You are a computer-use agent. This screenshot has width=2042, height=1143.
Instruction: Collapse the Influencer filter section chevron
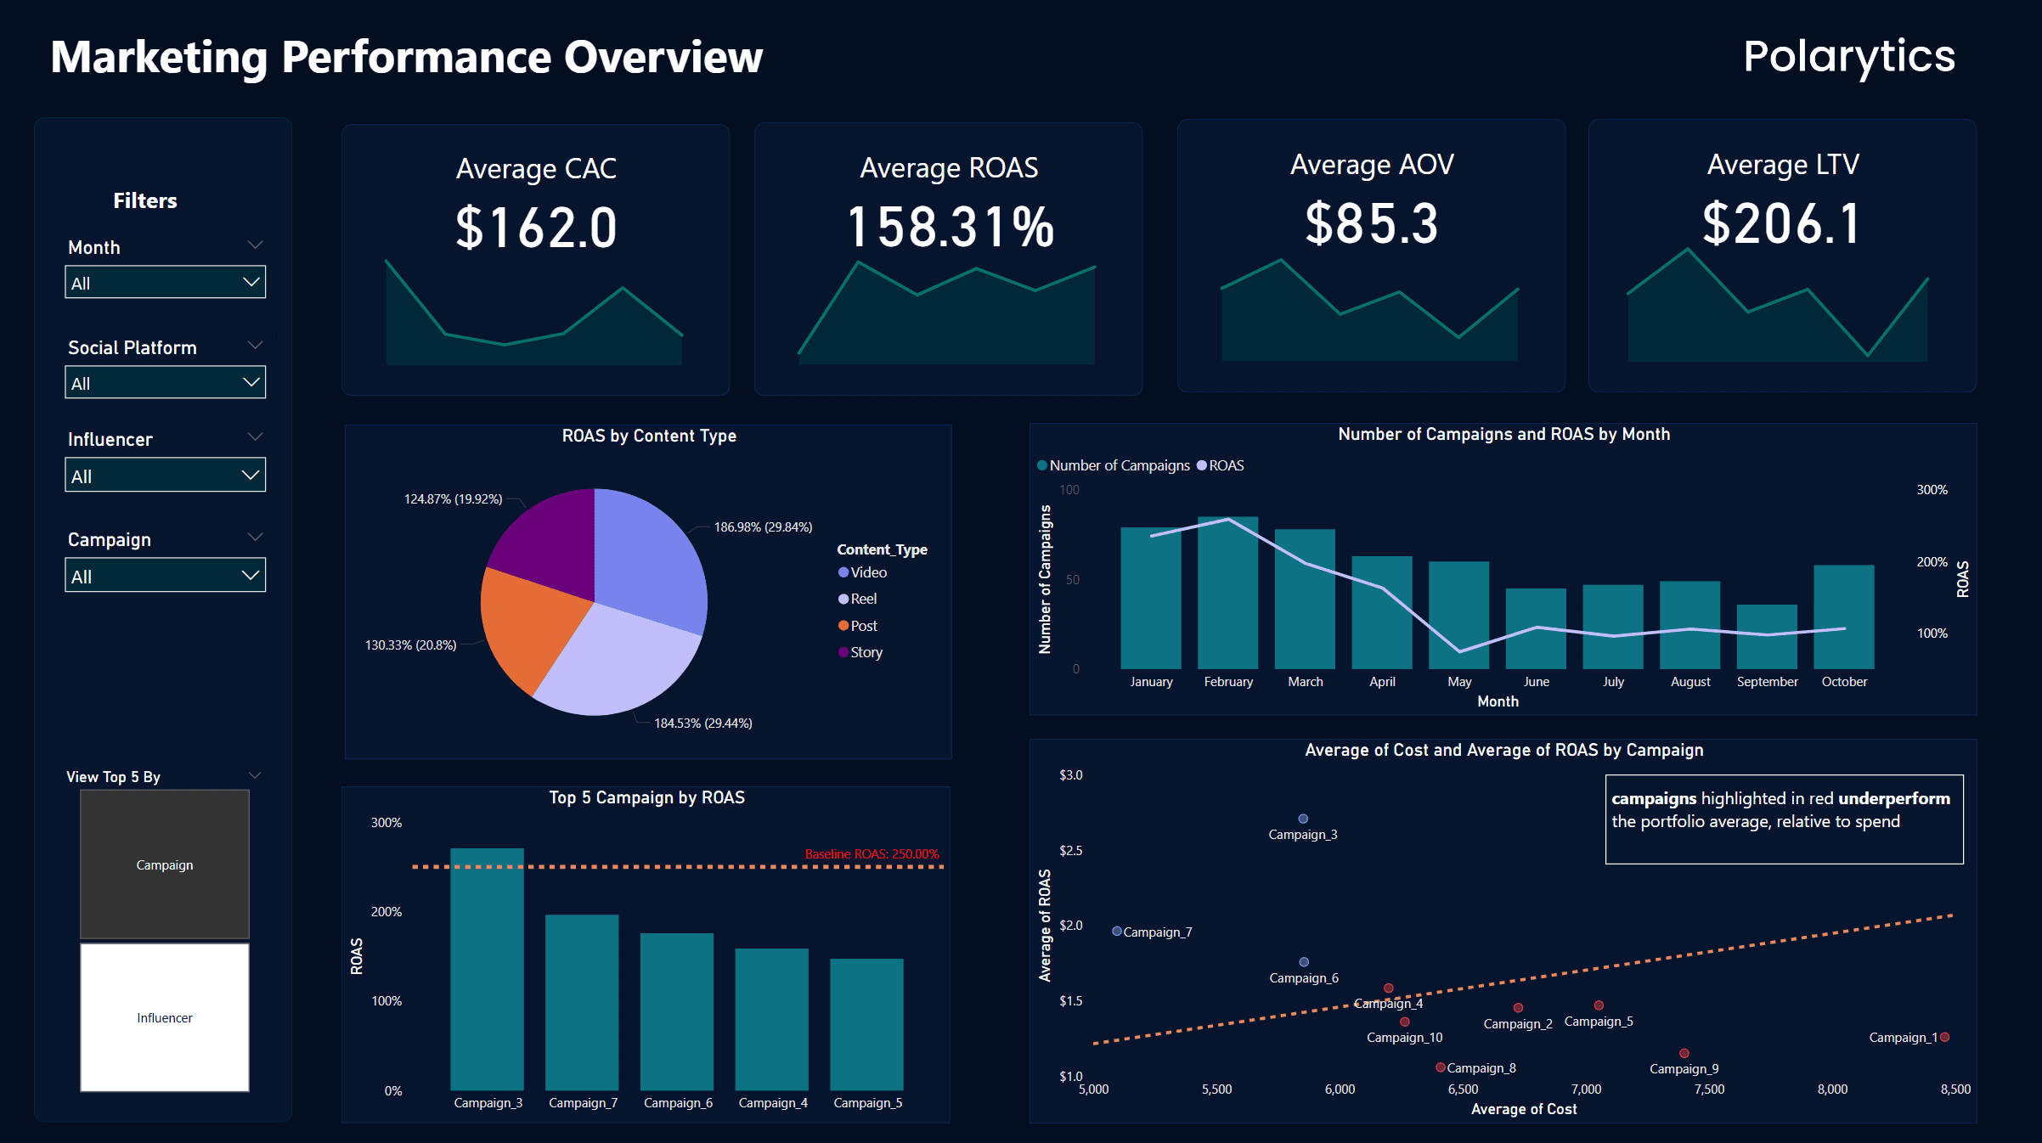pos(256,436)
